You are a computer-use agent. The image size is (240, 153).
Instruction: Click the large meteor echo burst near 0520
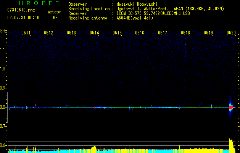231,107
